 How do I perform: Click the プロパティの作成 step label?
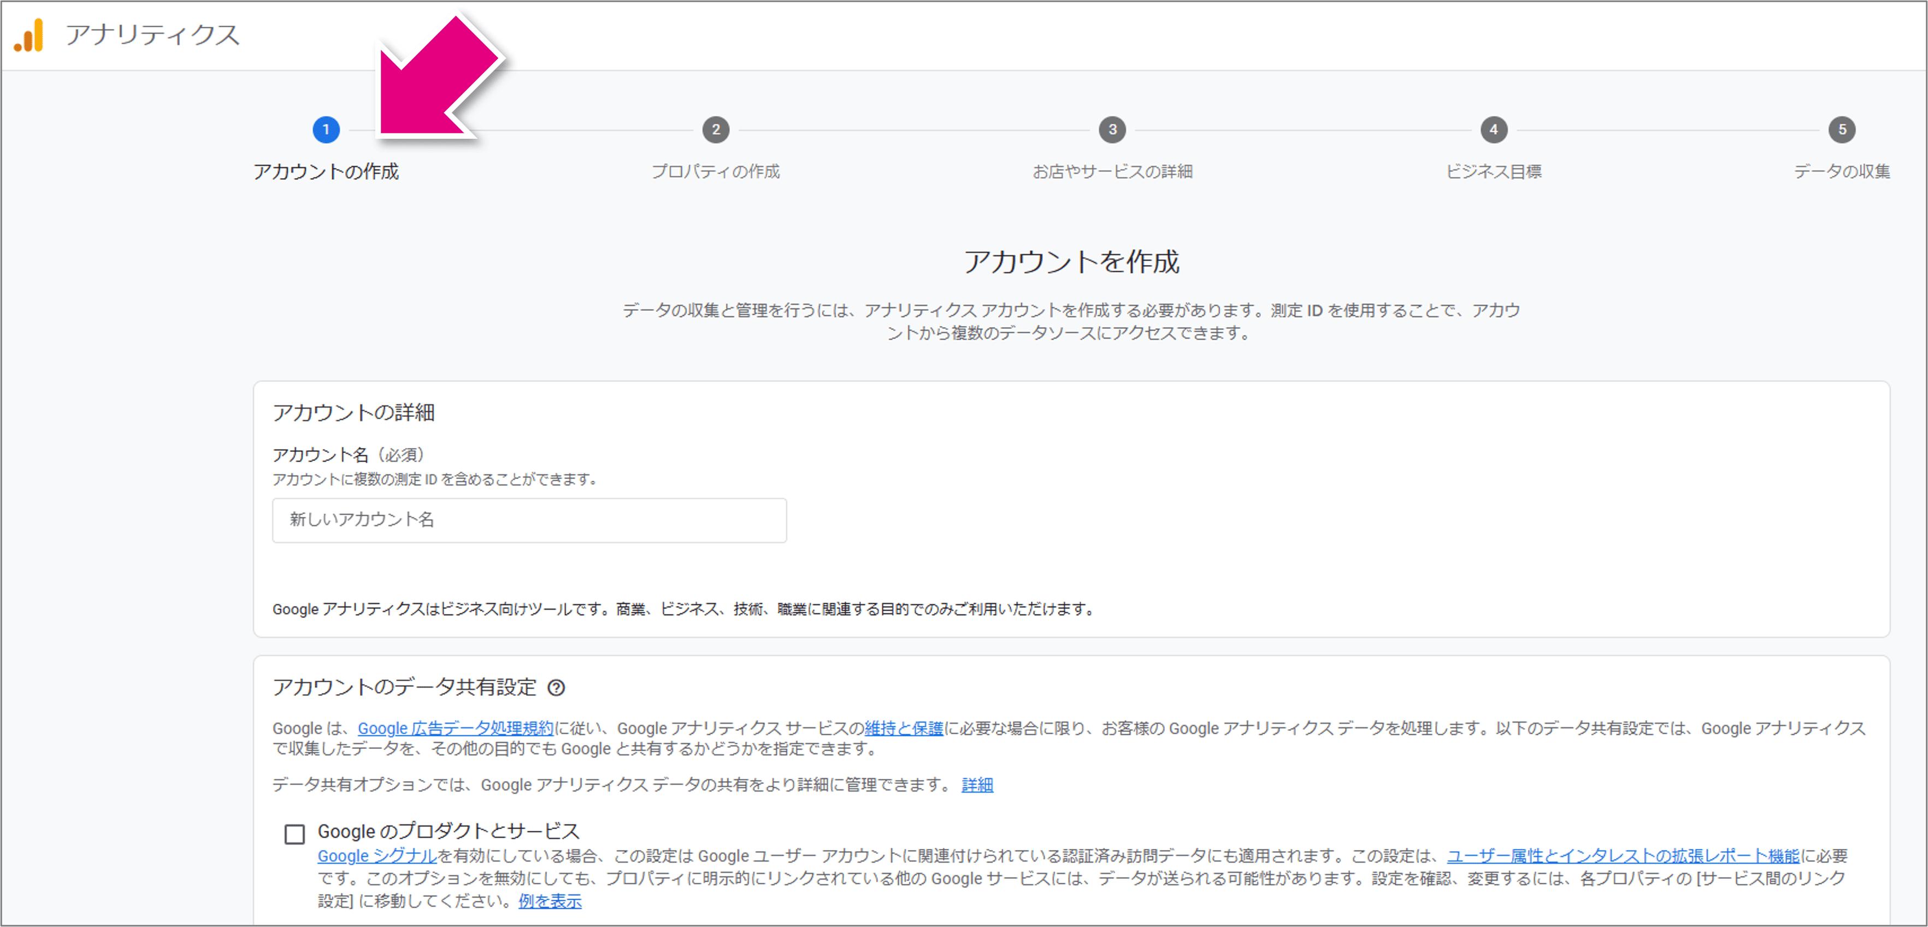point(716,172)
